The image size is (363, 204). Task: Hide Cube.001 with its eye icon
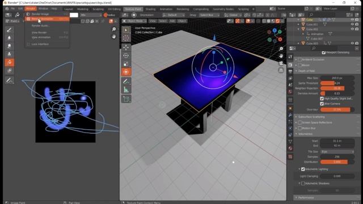(x=352, y=24)
